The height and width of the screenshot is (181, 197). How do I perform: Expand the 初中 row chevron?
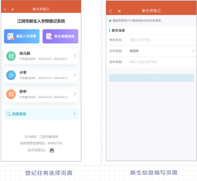click(x=75, y=94)
